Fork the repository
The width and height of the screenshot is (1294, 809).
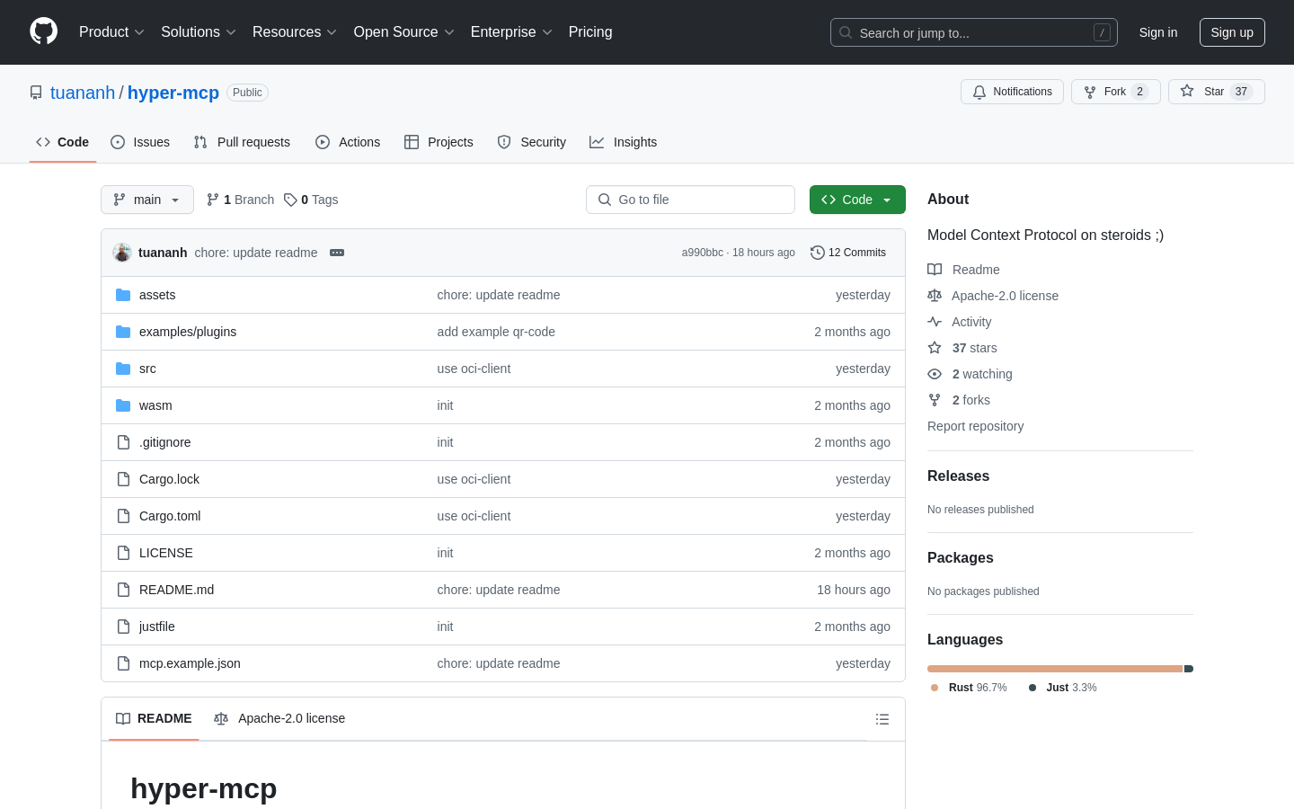tap(1115, 92)
